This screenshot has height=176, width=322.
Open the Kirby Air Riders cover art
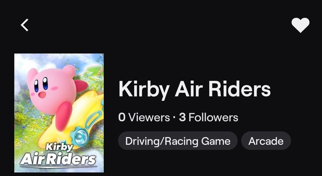point(59,113)
